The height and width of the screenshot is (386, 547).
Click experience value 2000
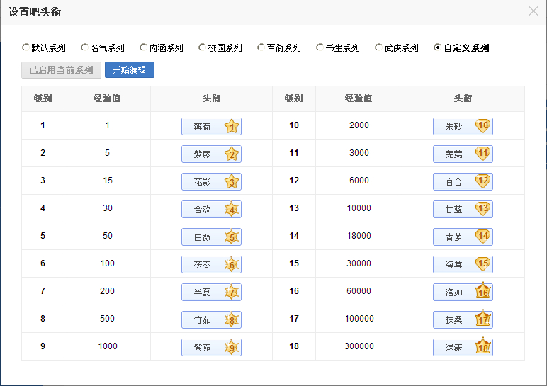coord(359,125)
